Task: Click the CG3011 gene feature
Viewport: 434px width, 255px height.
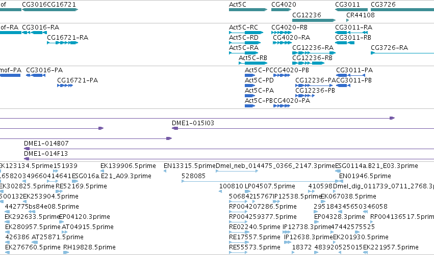Action: coord(351,10)
